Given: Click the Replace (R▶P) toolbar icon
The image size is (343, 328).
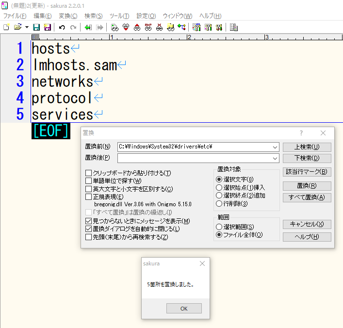Looking at the screenshot, I should (x=148, y=27).
